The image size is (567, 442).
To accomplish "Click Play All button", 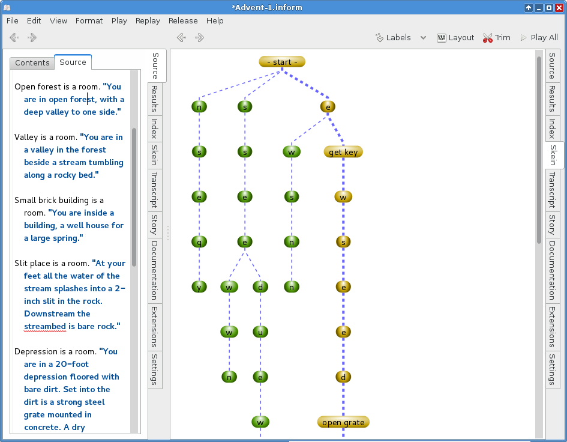I will click(539, 38).
